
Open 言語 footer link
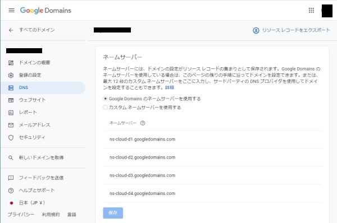pyautogui.click(x=71, y=215)
